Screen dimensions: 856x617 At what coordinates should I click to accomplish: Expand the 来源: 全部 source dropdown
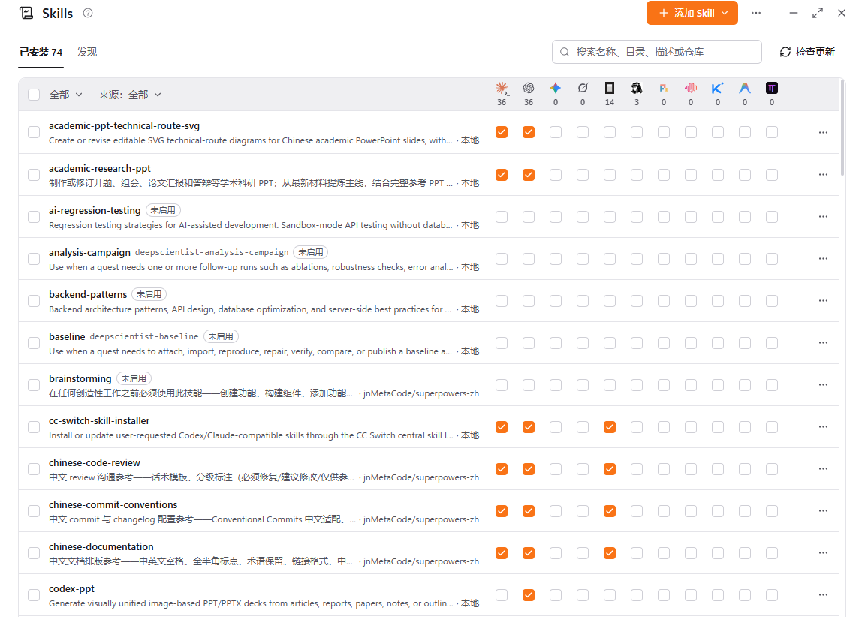tap(130, 95)
